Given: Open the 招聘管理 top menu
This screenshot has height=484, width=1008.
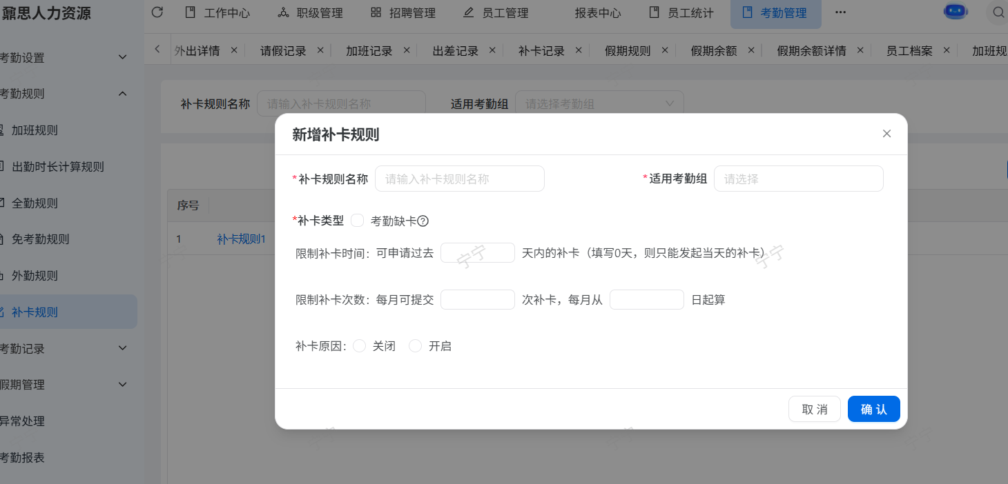Looking at the screenshot, I should (x=403, y=13).
